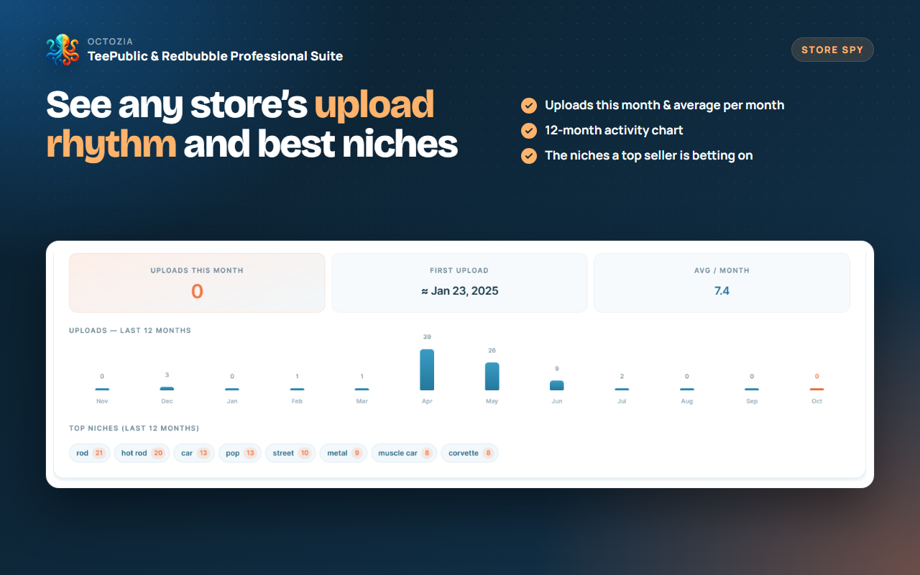Click the 'Nov' month label
Viewport: 920px width, 575px height.
point(102,401)
